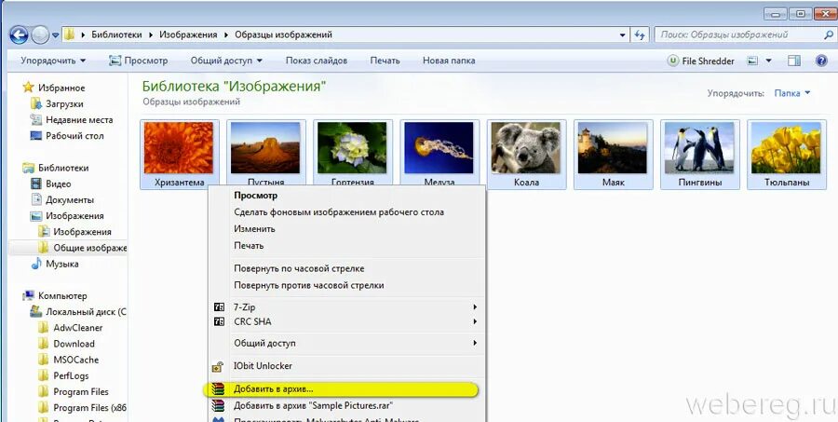
Task: Choose Повернуть против часовой стрелки
Action: point(346,286)
